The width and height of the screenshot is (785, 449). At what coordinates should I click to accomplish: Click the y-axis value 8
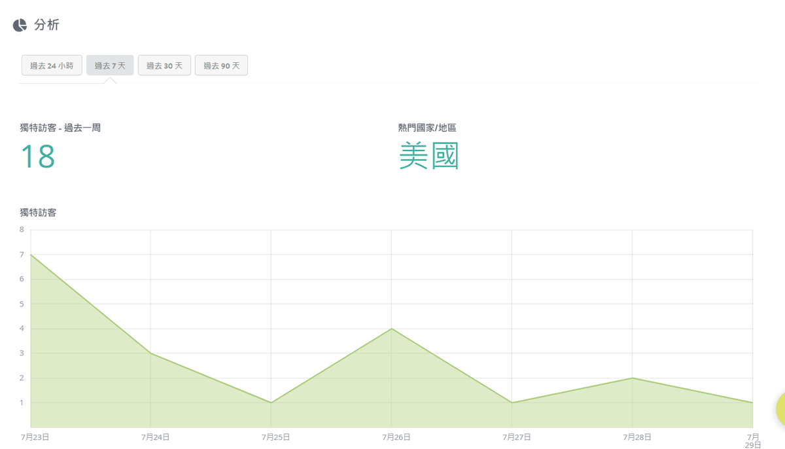click(x=22, y=230)
